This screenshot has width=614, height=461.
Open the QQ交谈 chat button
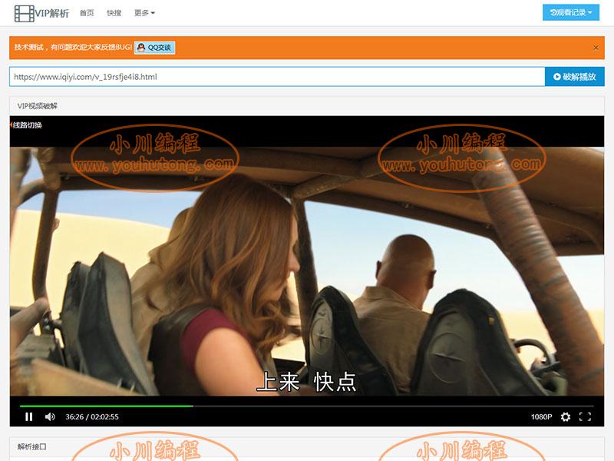(x=155, y=48)
